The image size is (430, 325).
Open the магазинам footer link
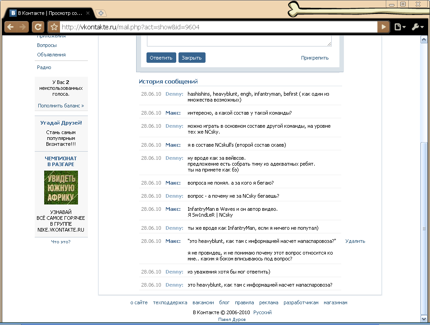(x=335, y=302)
